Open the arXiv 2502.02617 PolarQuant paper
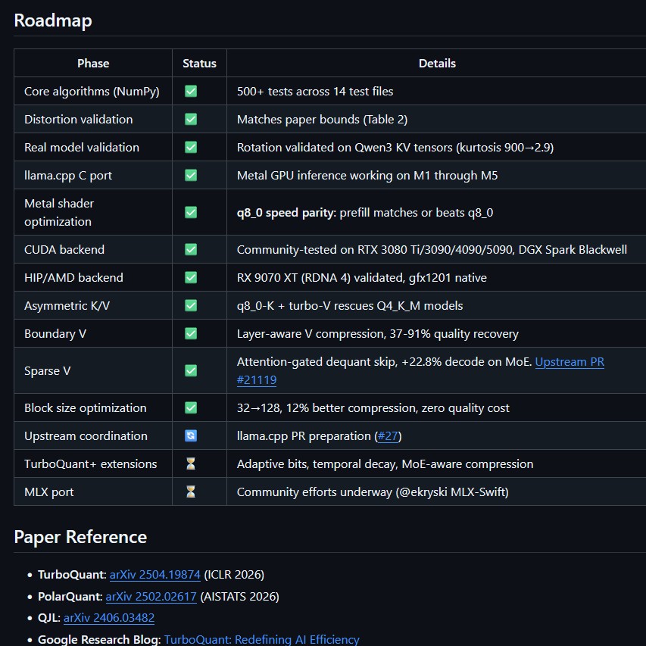This screenshot has height=646, width=646. [x=151, y=596]
